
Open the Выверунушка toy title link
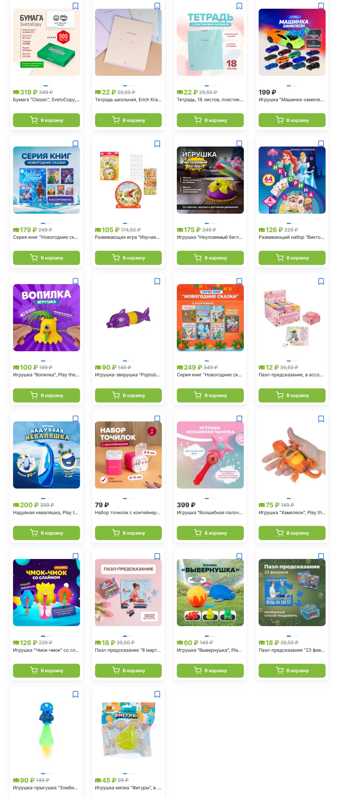tap(209, 650)
